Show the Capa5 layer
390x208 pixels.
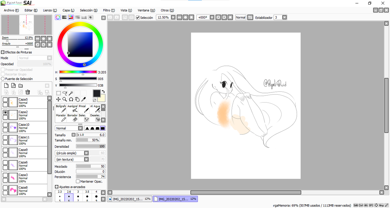click(5, 100)
